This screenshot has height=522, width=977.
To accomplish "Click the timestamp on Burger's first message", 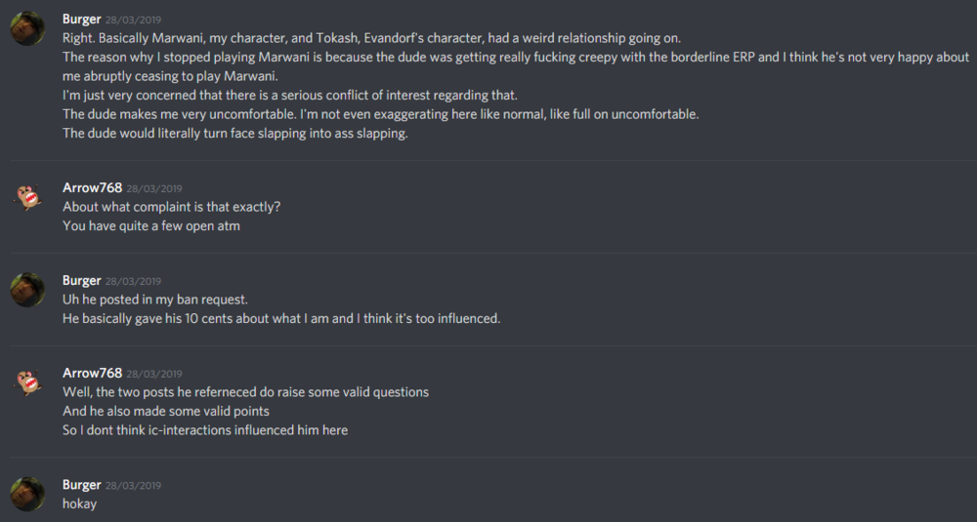I will [133, 20].
